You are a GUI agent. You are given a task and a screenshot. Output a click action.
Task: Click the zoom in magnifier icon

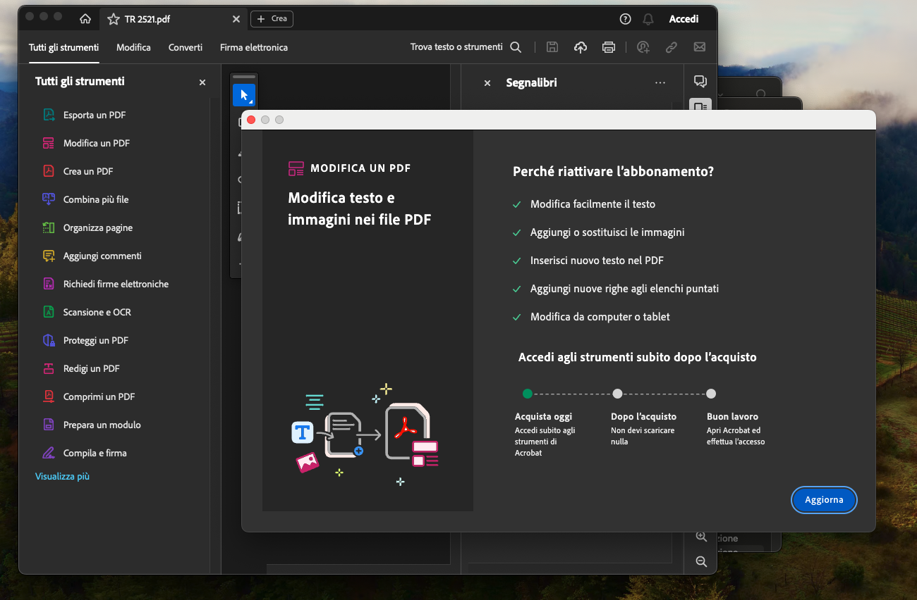point(701,537)
